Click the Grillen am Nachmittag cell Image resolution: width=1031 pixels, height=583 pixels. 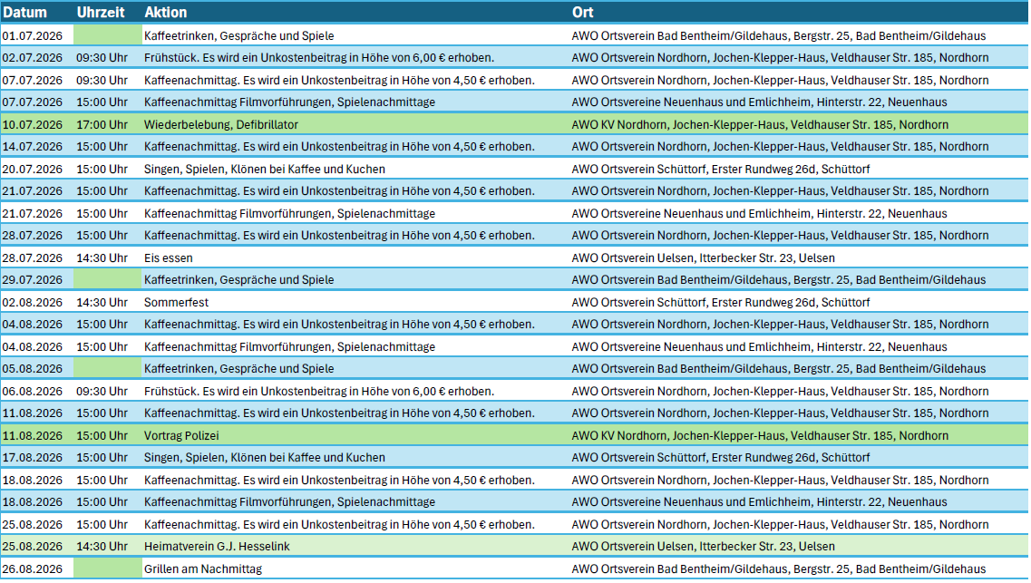pyautogui.click(x=202, y=568)
